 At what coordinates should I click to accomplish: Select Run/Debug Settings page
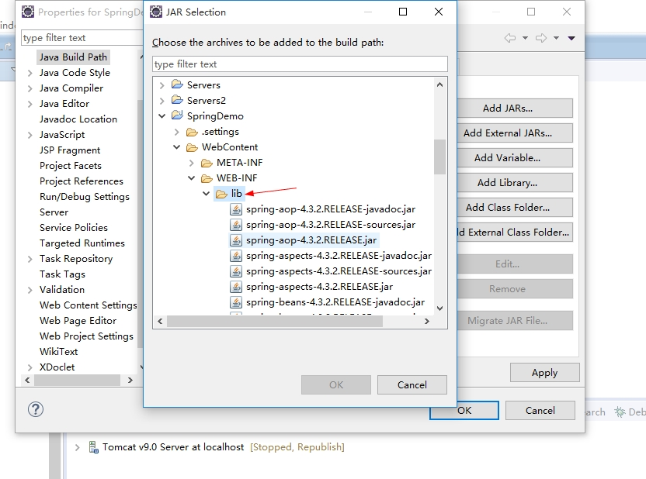pyautogui.click(x=85, y=197)
